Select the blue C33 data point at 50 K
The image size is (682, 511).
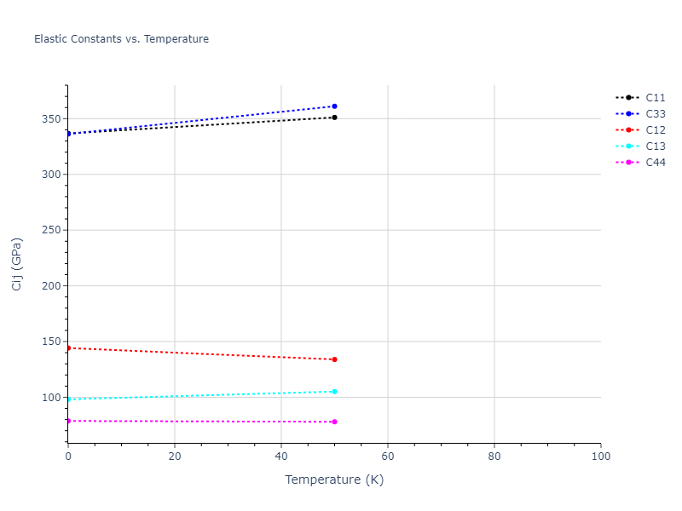pyautogui.click(x=334, y=106)
